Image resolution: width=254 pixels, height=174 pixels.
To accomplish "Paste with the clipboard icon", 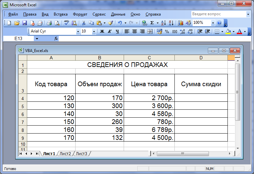I will pos(99,23).
